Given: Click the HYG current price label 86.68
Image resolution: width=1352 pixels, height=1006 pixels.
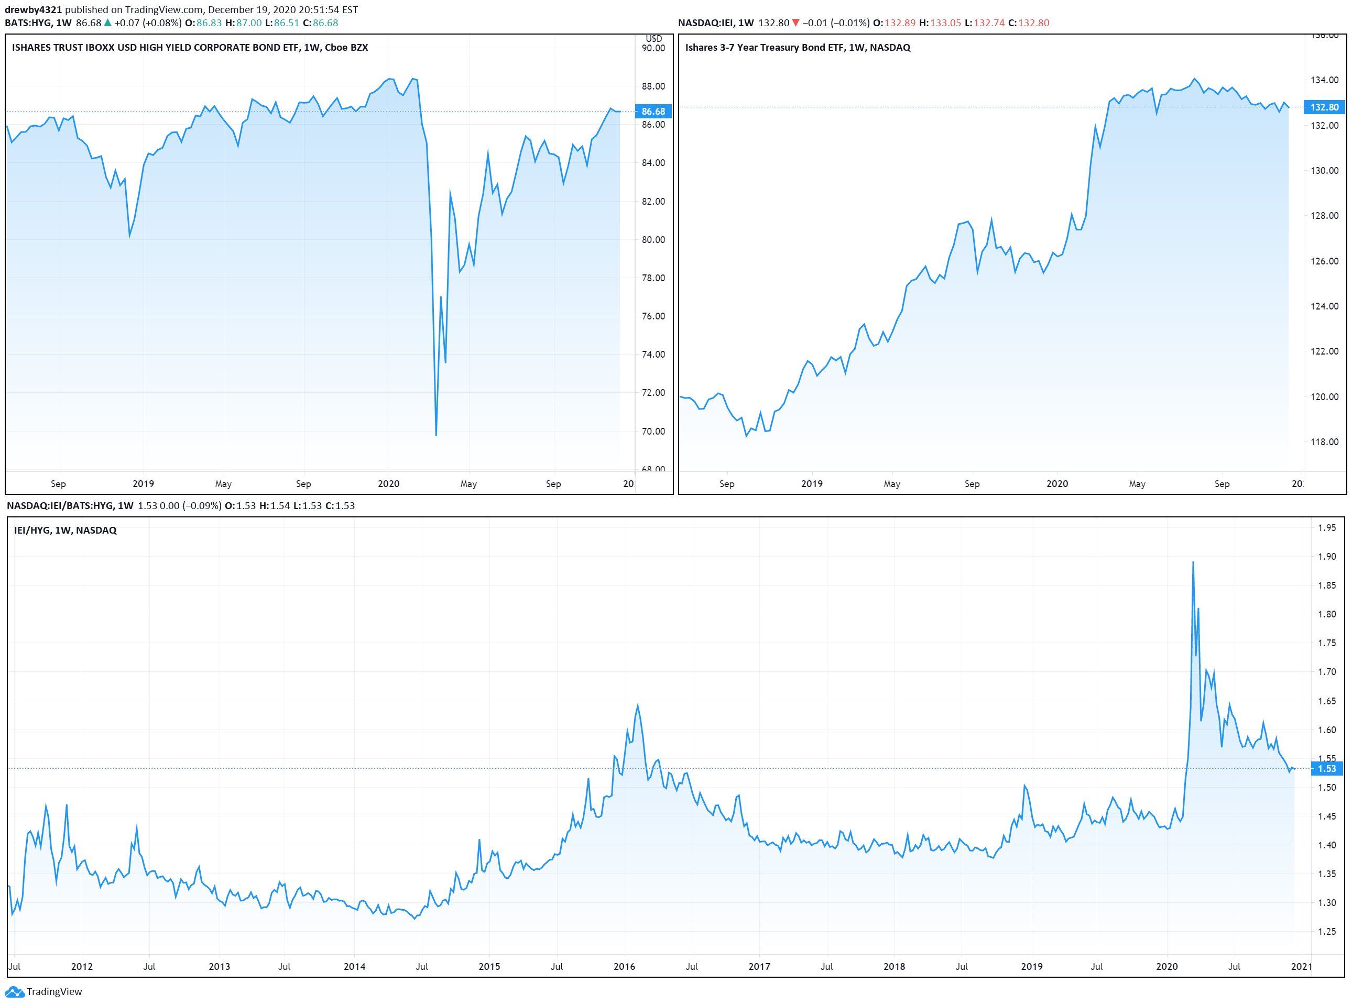Looking at the screenshot, I should click(653, 112).
